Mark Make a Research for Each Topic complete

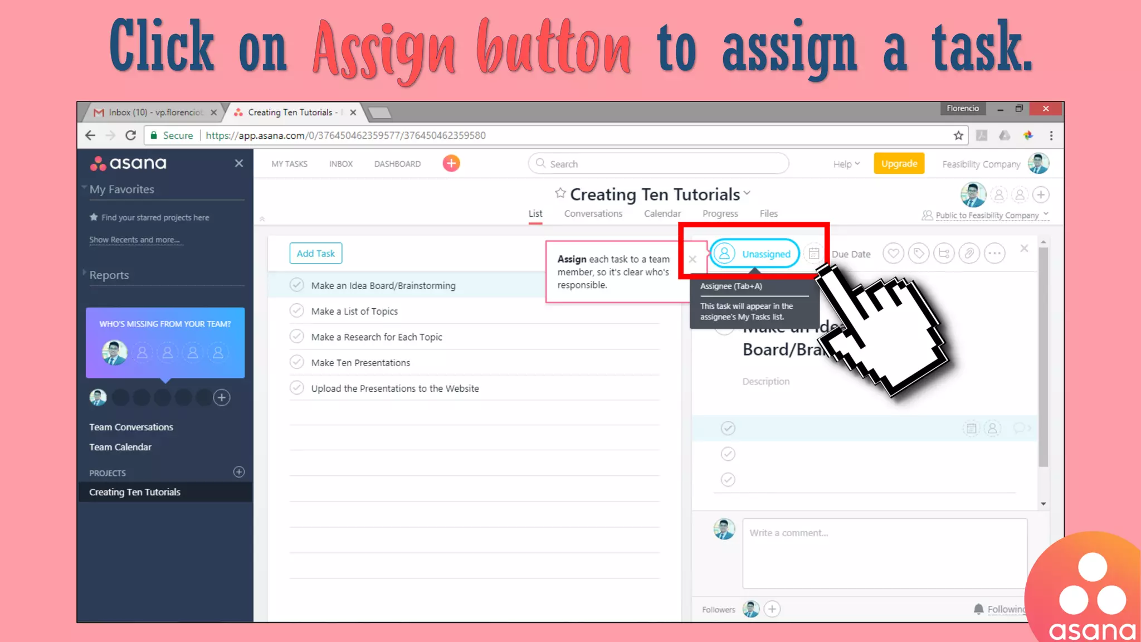296,336
